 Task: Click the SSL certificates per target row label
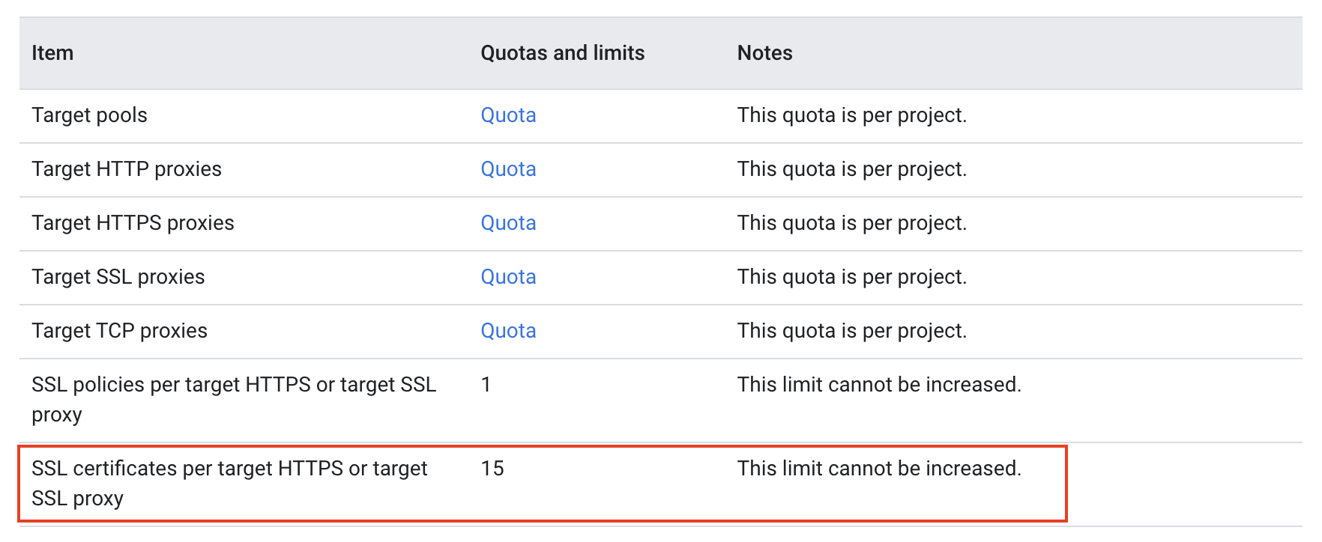pos(229,484)
